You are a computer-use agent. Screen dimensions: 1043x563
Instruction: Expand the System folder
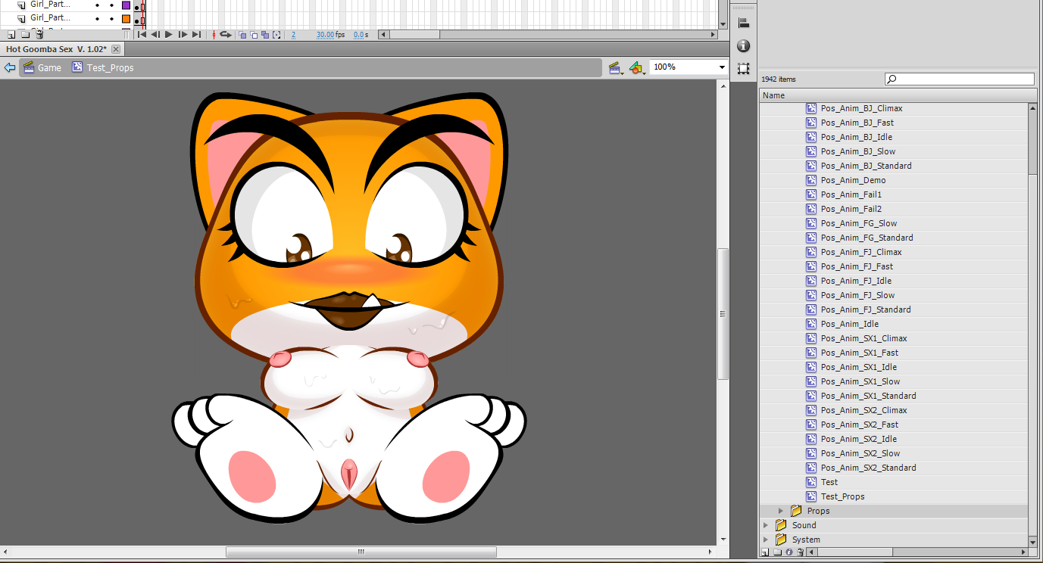coord(766,540)
